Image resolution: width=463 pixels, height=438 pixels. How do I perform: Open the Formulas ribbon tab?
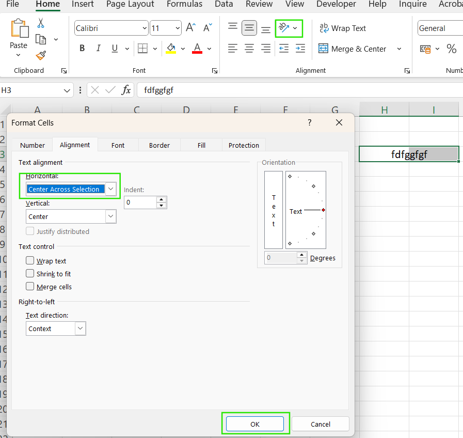185,4
